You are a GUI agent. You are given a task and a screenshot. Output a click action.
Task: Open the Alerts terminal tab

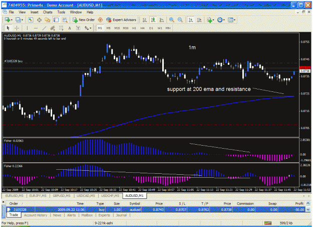coord(71,215)
